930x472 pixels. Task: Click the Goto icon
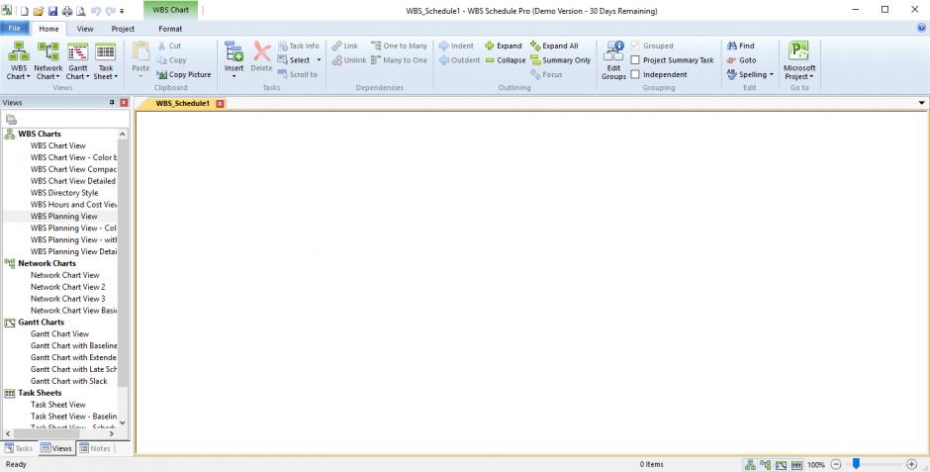pyautogui.click(x=732, y=60)
